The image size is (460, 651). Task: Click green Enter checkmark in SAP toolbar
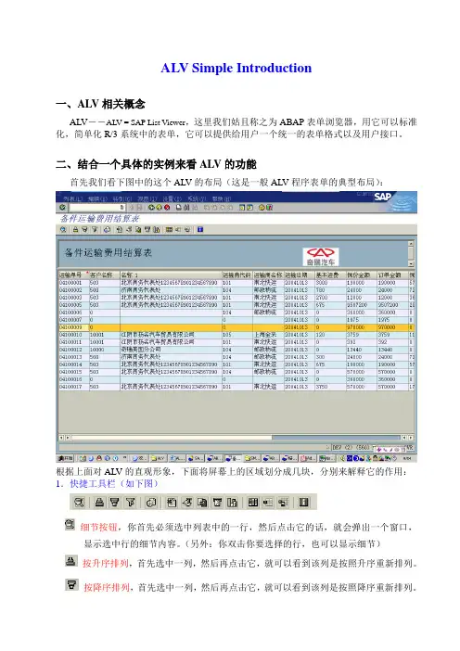[62, 207]
